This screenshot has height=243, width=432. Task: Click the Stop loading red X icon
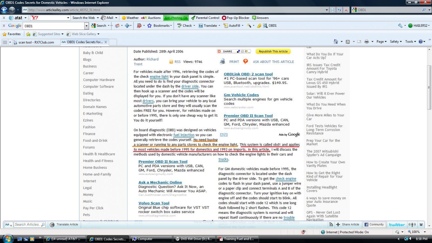(x=346, y=10)
